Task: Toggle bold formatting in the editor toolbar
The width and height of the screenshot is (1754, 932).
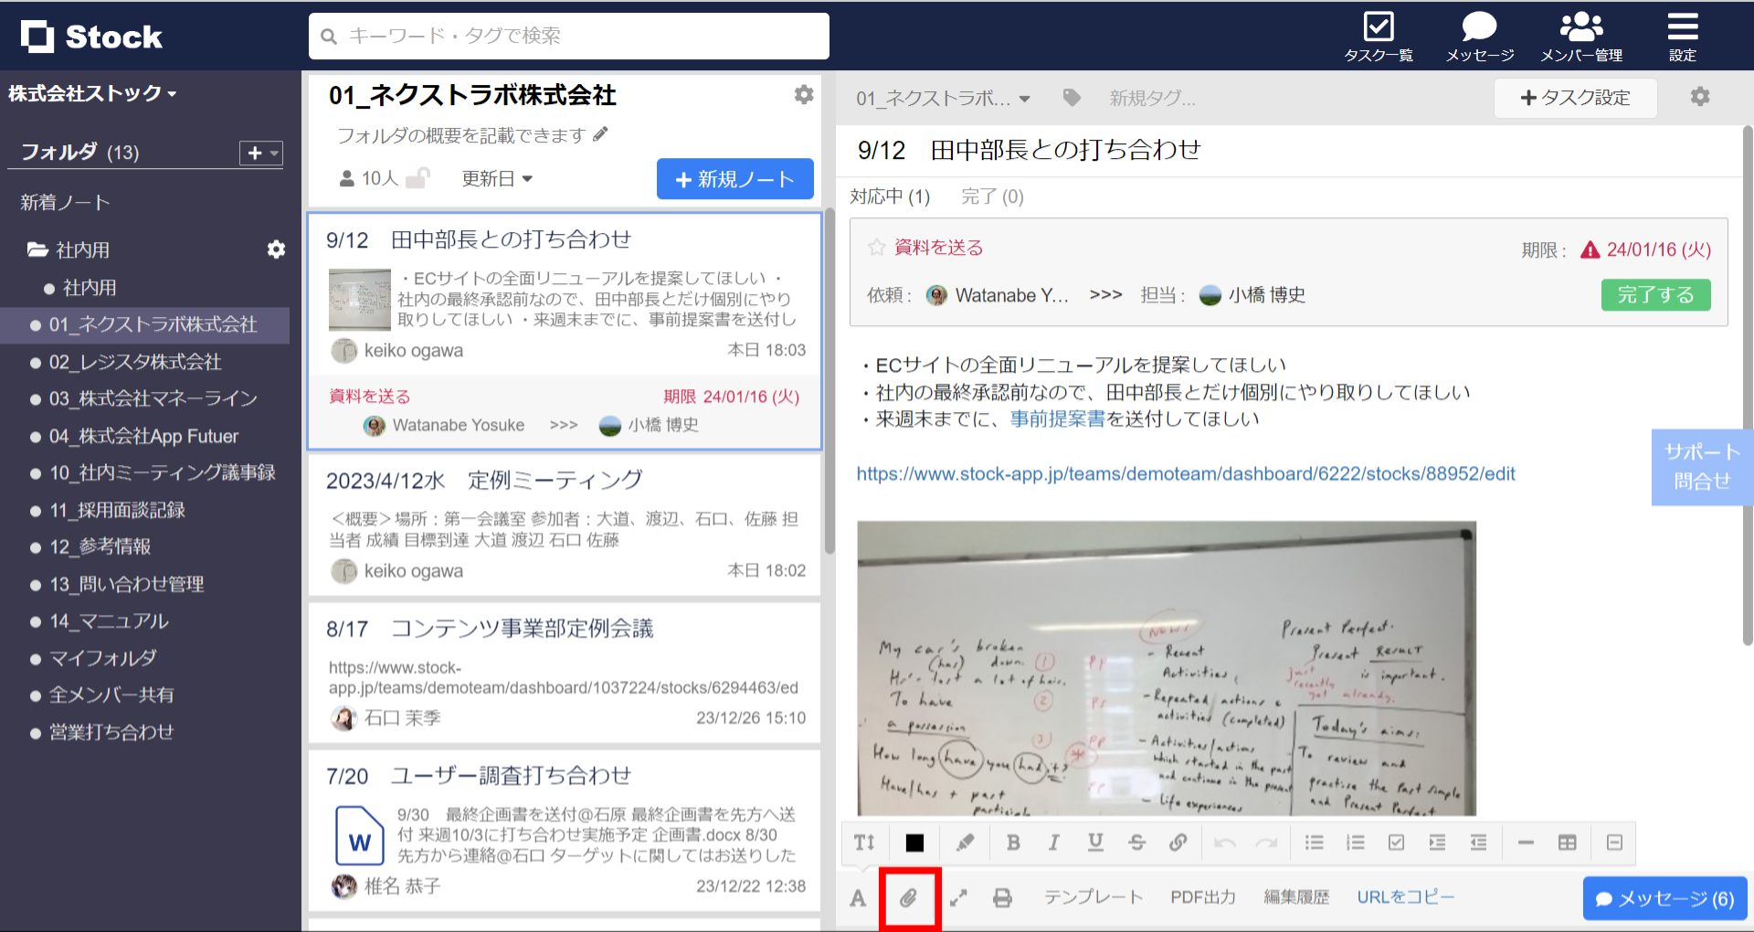Action: [x=1012, y=842]
